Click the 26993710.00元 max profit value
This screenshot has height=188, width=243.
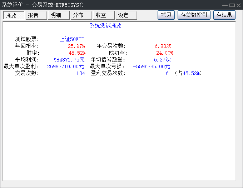(65, 66)
